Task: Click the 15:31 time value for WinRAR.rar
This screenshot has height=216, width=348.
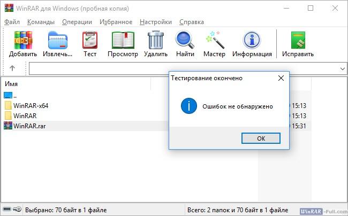Action: (x=299, y=126)
